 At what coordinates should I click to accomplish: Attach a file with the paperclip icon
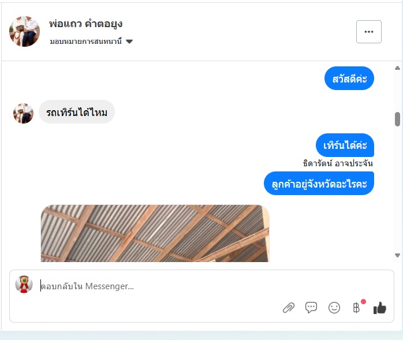[289, 308]
